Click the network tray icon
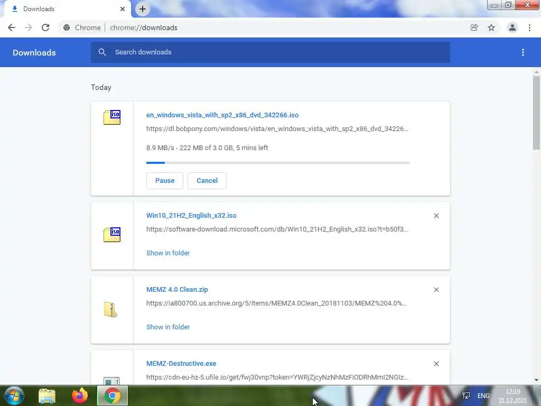The width and height of the screenshot is (541, 406). coord(466,395)
